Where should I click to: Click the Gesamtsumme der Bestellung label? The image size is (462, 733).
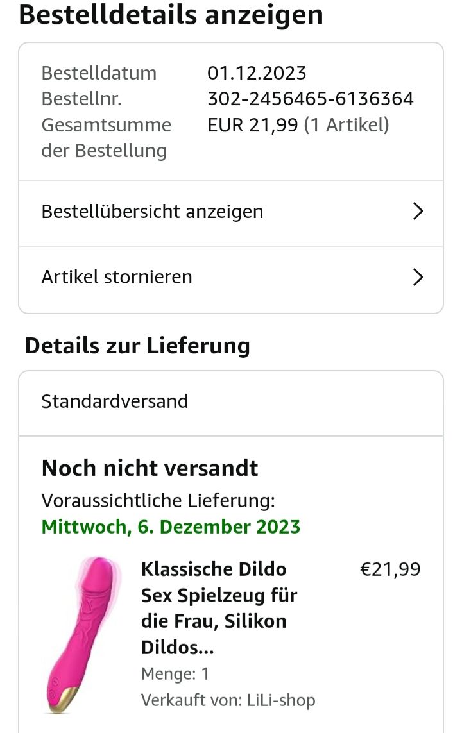(106, 138)
